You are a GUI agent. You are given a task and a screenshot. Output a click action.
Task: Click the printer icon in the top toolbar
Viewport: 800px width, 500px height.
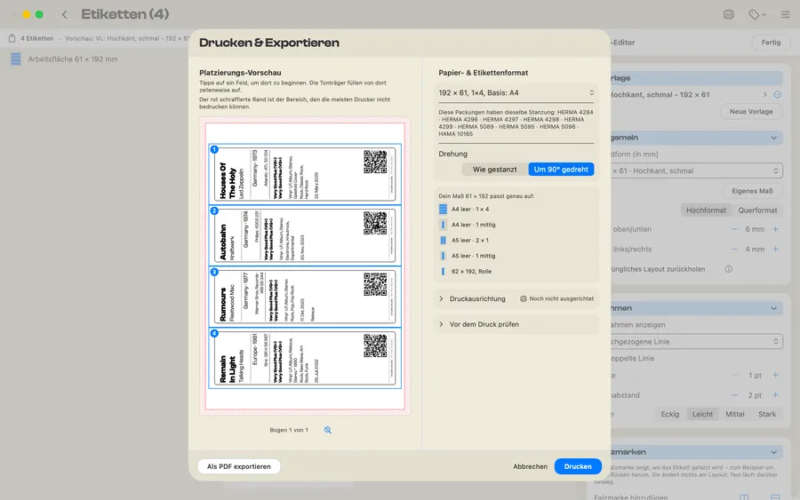click(x=729, y=15)
